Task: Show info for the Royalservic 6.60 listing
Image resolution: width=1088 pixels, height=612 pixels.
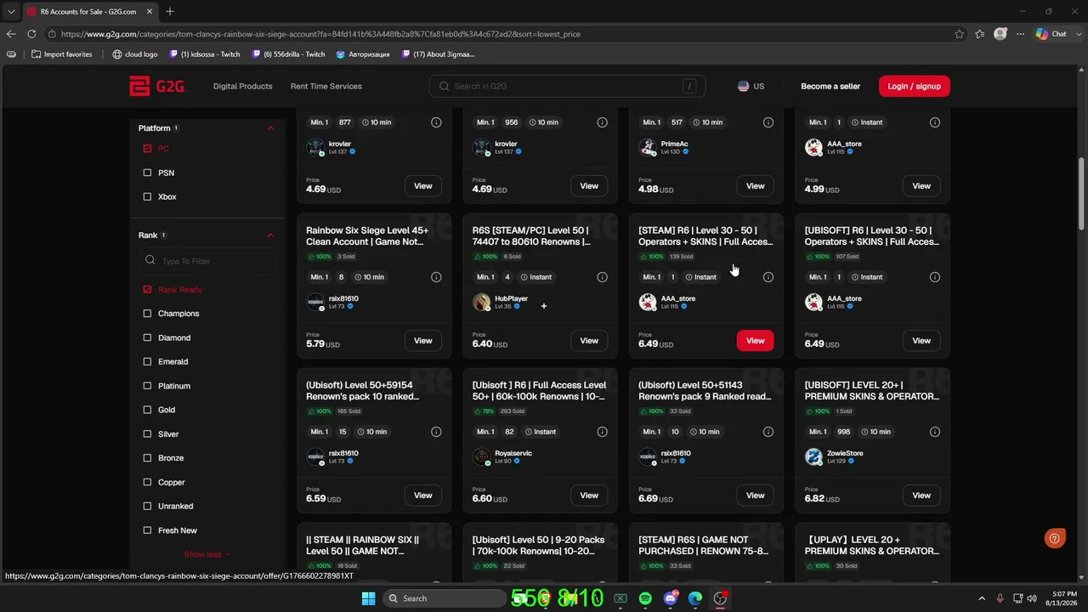Action: click(x=603, y=432)
